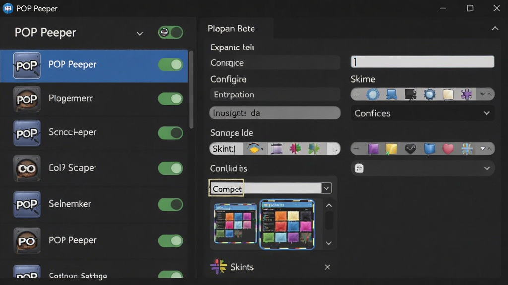Viewport: 508px width, 285px height.
Task: Click the blue gear badge icon beside the cream note
Action: tap(429, 95)
